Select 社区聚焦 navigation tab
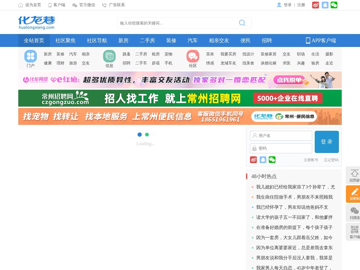Image resolution: width=360 pixels, height=270 pixels. [66, 40]
